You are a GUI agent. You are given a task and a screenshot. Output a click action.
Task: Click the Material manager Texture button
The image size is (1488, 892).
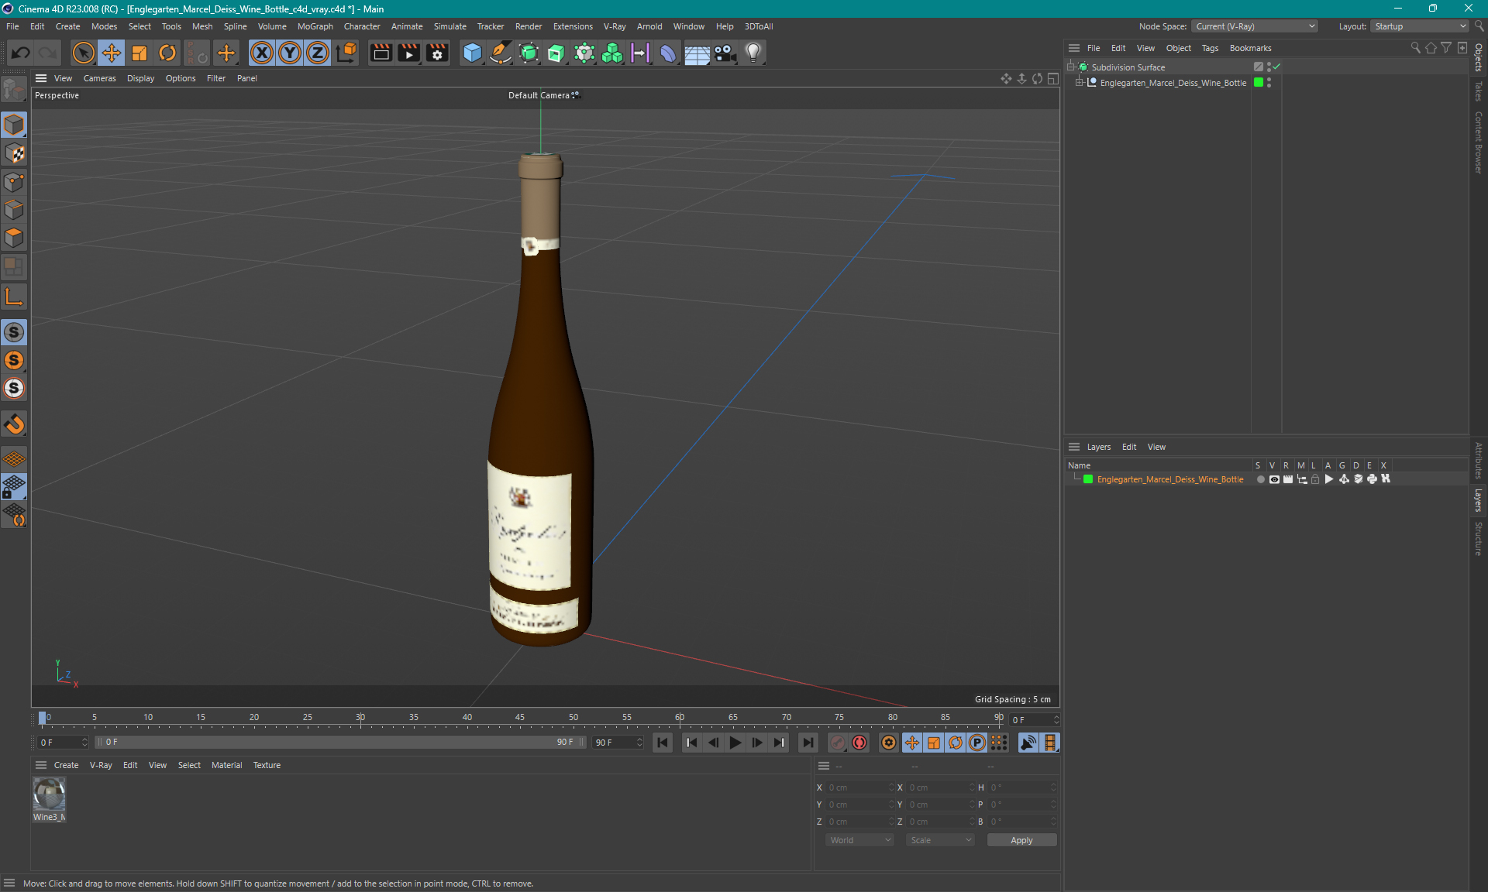click(x=267, y=765)
